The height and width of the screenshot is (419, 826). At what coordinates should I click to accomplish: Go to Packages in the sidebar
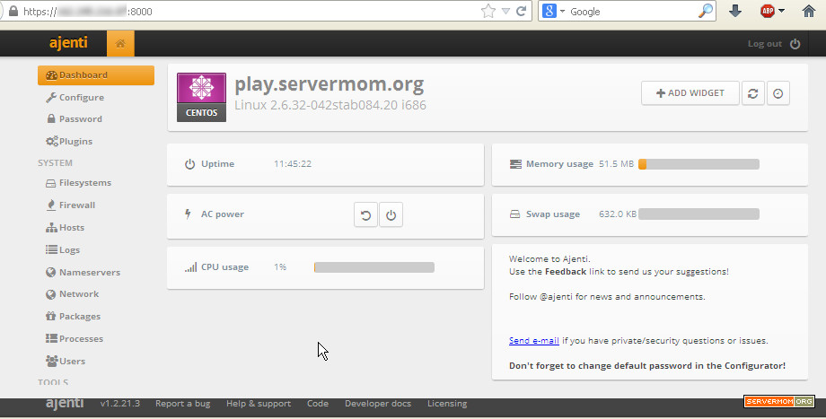(x=79, y=316)
